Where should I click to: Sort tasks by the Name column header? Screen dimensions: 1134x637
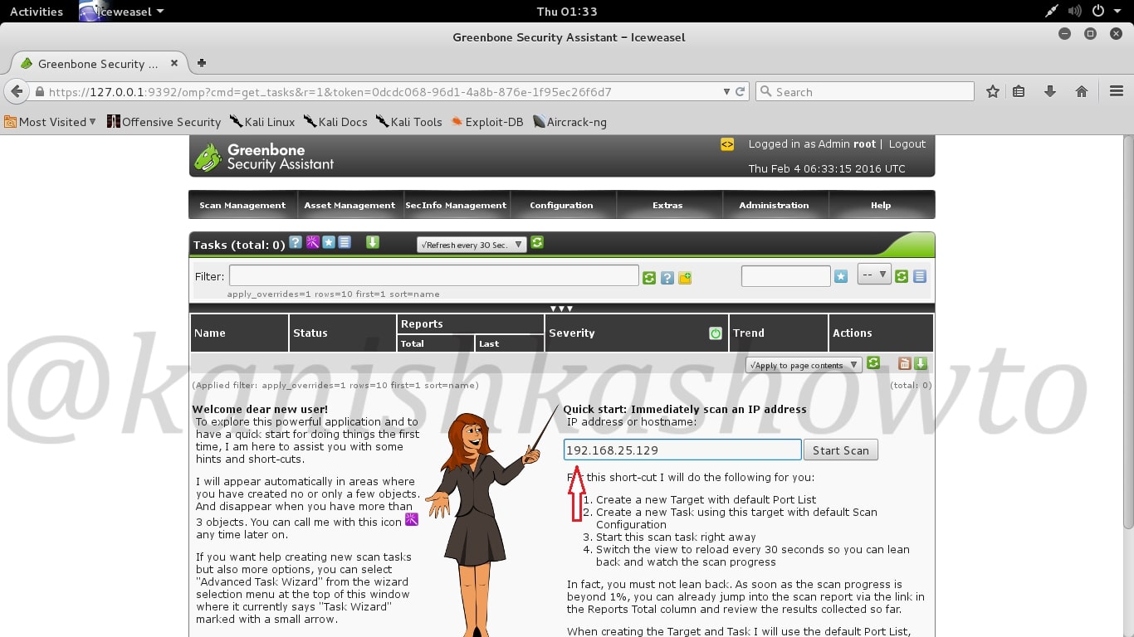click(x=210, y=333)
